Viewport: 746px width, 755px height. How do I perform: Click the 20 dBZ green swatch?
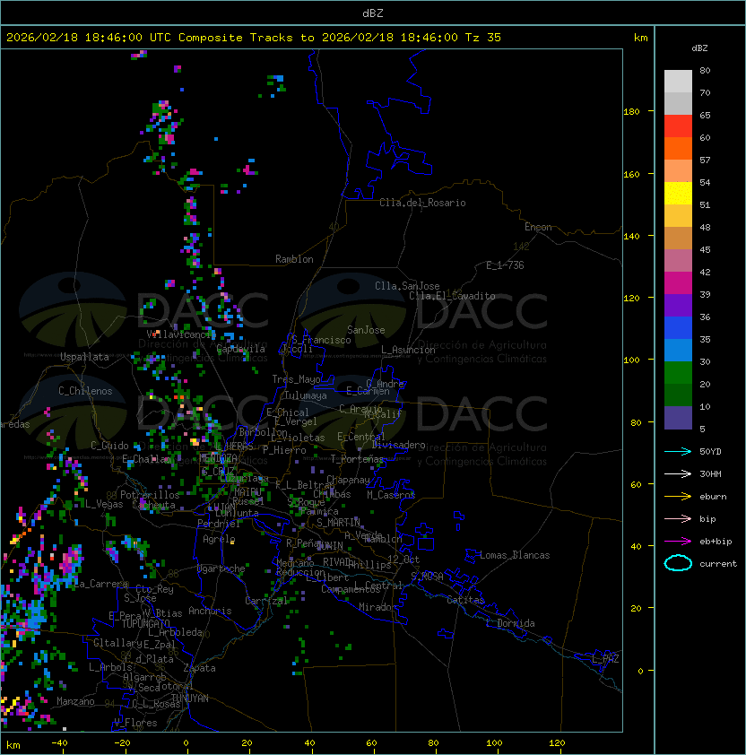point(678,395)
